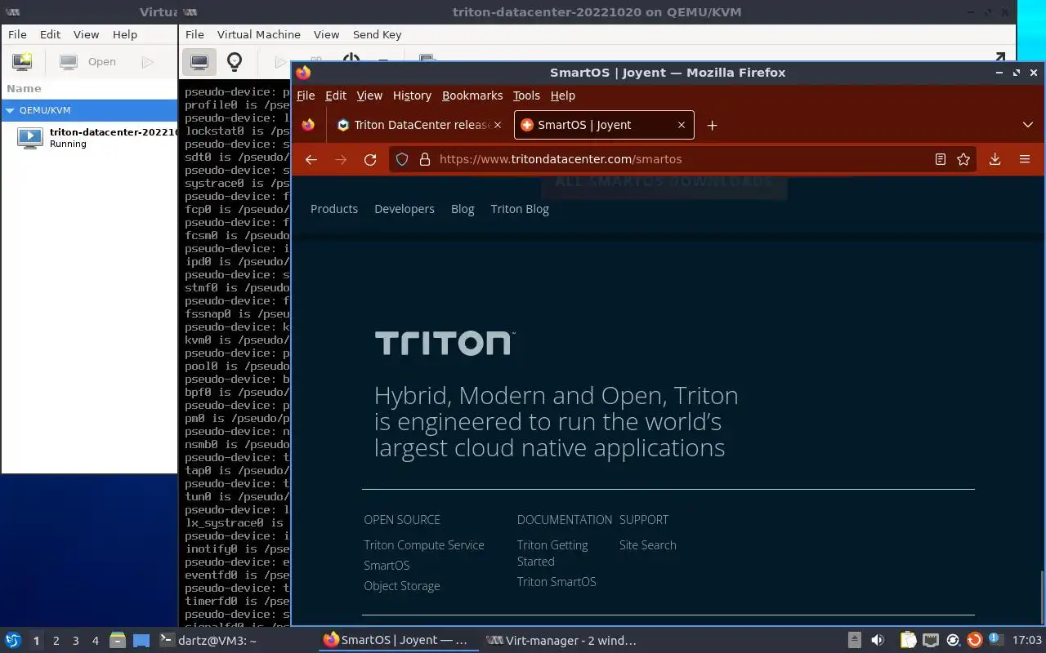
Task: Open the Firefox Edit menu
Action: 336,96
